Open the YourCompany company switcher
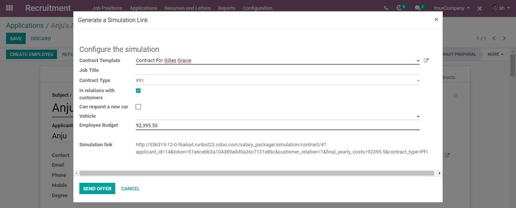Image resolution: width=516 pixels, height=208 pixels. [452, 8]
